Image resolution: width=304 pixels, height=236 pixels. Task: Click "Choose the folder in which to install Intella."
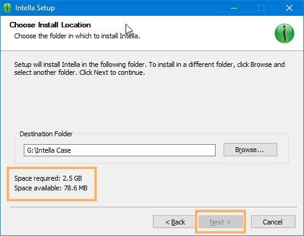pyautogui.click(x=77, y=36)
